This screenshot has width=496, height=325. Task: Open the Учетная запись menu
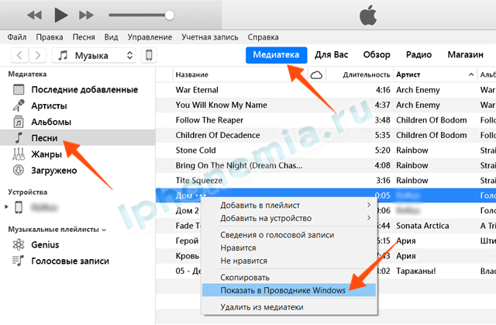point(210,37)
